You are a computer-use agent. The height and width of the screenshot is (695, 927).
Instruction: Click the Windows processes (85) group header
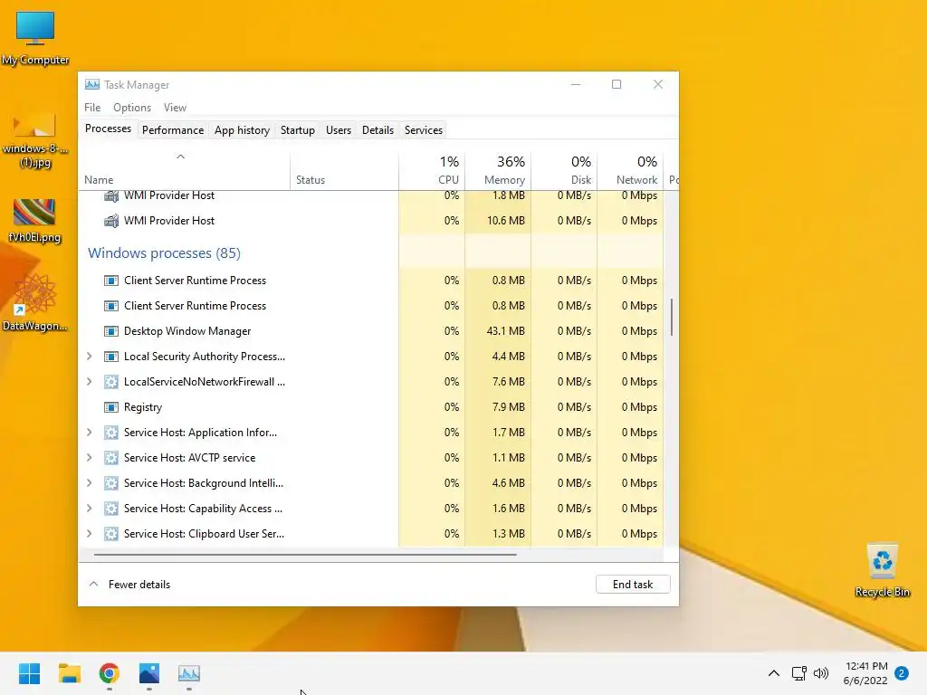pos(165,253)
